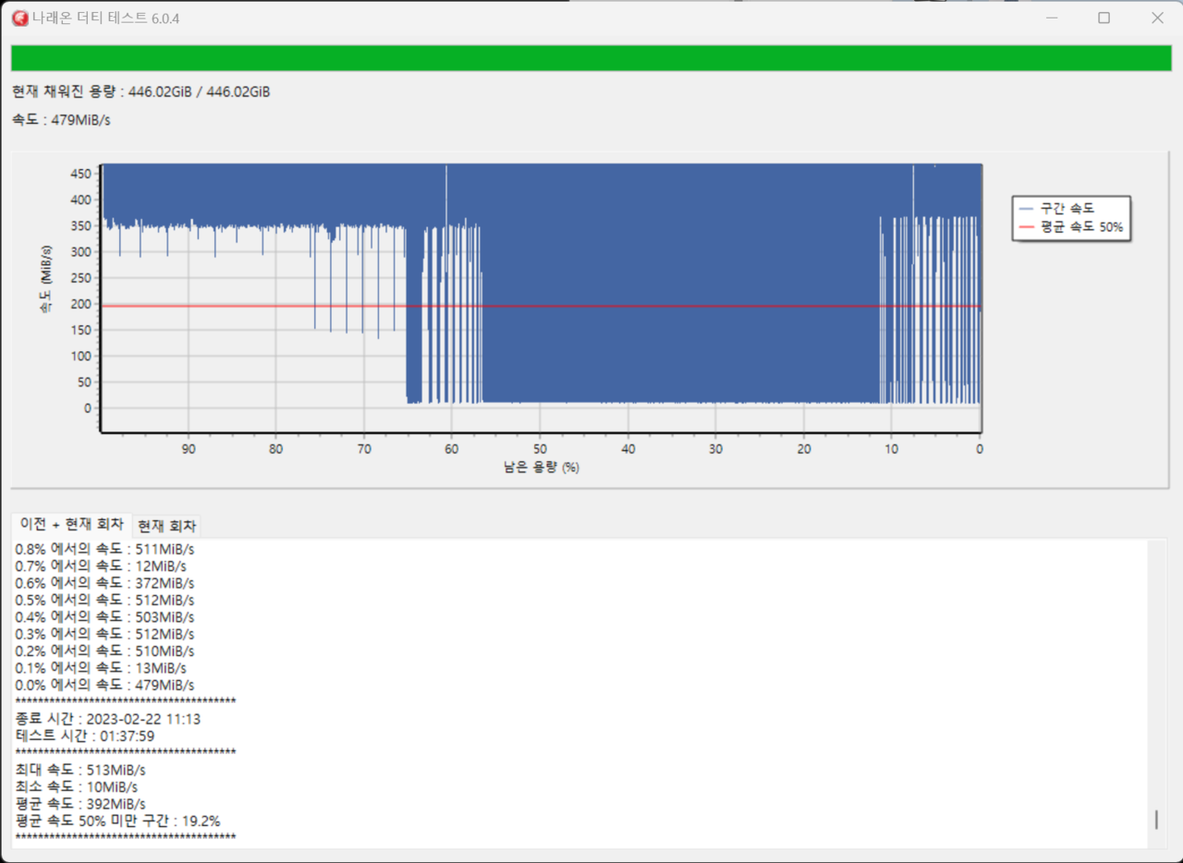Click the green completed progress bar

(591, 58)
